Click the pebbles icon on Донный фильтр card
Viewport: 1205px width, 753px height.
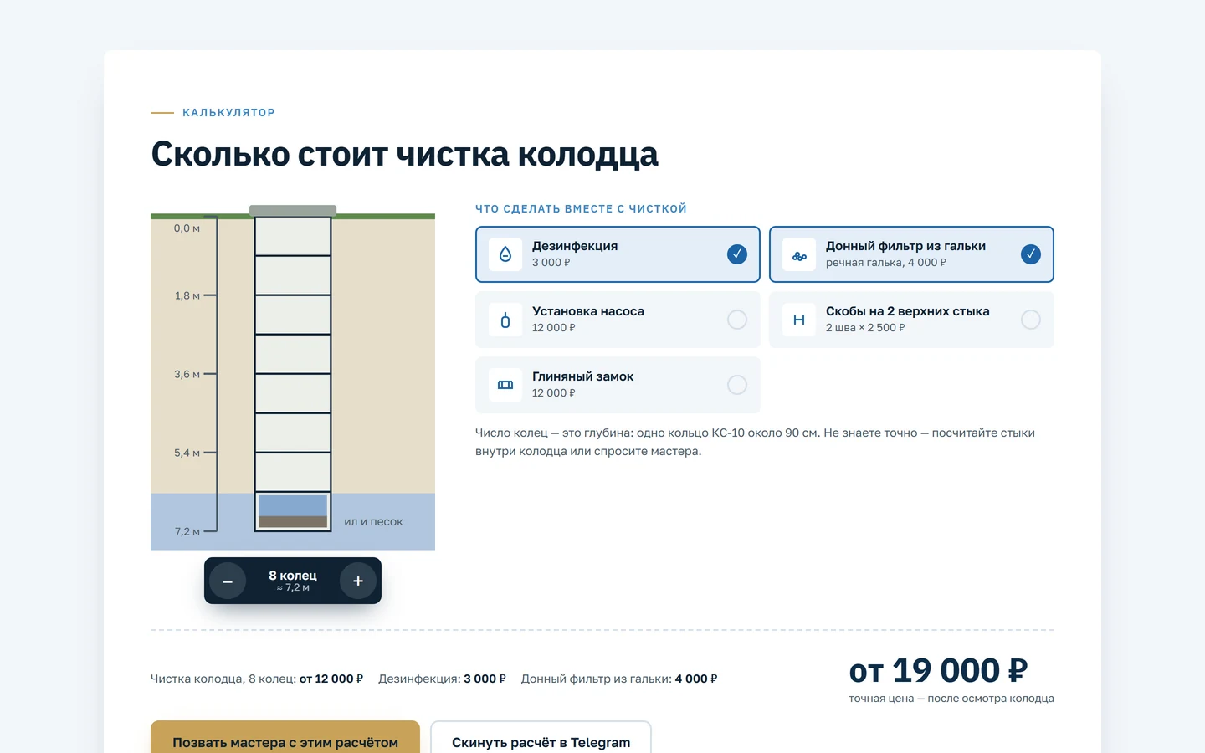(x=799, y=254)
